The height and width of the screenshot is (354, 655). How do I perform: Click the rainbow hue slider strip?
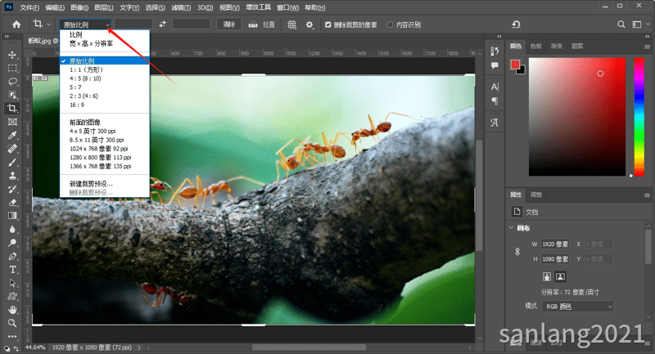tap(639, 117)
